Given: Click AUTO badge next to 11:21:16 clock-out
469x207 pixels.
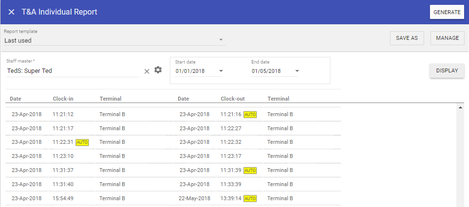Looking at the screenshot, I should coord(250,115).
